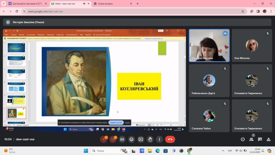The height and width of the screenshot is (155, 275).
Task: Open the taskbar Wi-Fi, volume and battery settings
Action: click(x=241, y=151)
